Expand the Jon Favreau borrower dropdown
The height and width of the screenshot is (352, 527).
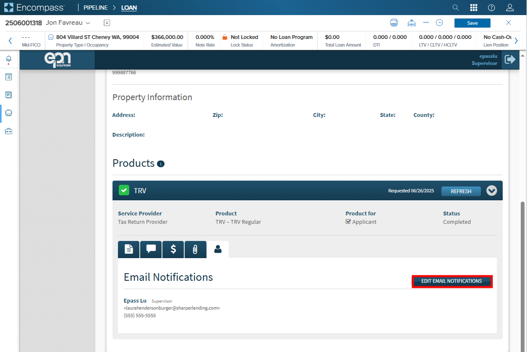coord(88,23)
